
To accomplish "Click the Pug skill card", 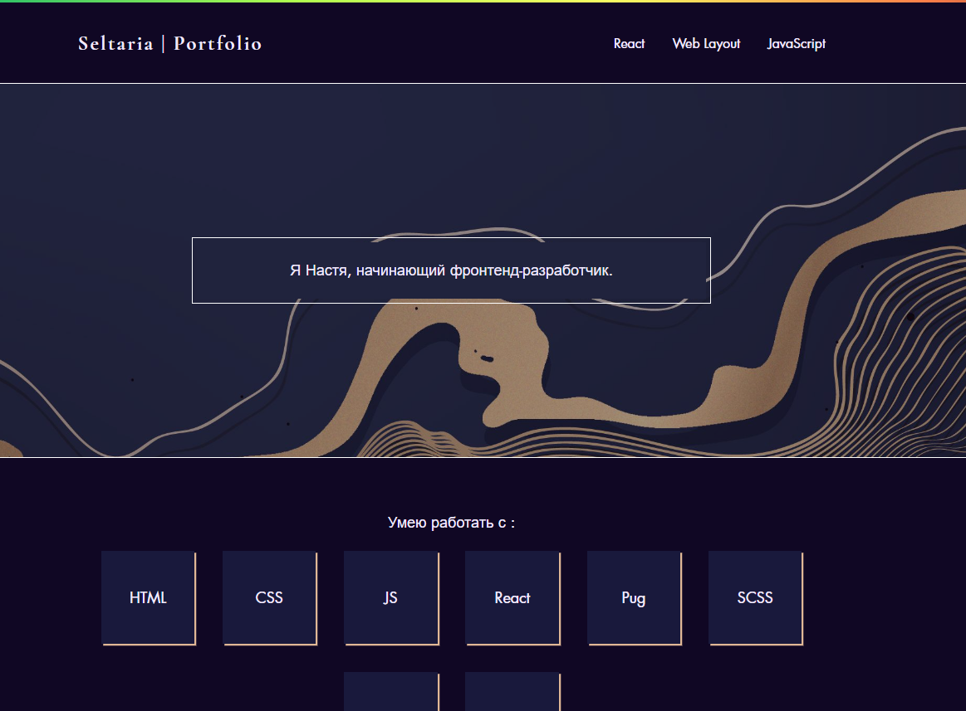I will (633, 597).
